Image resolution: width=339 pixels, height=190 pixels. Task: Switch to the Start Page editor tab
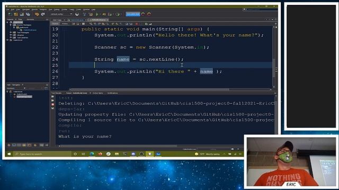click(57, 20)
